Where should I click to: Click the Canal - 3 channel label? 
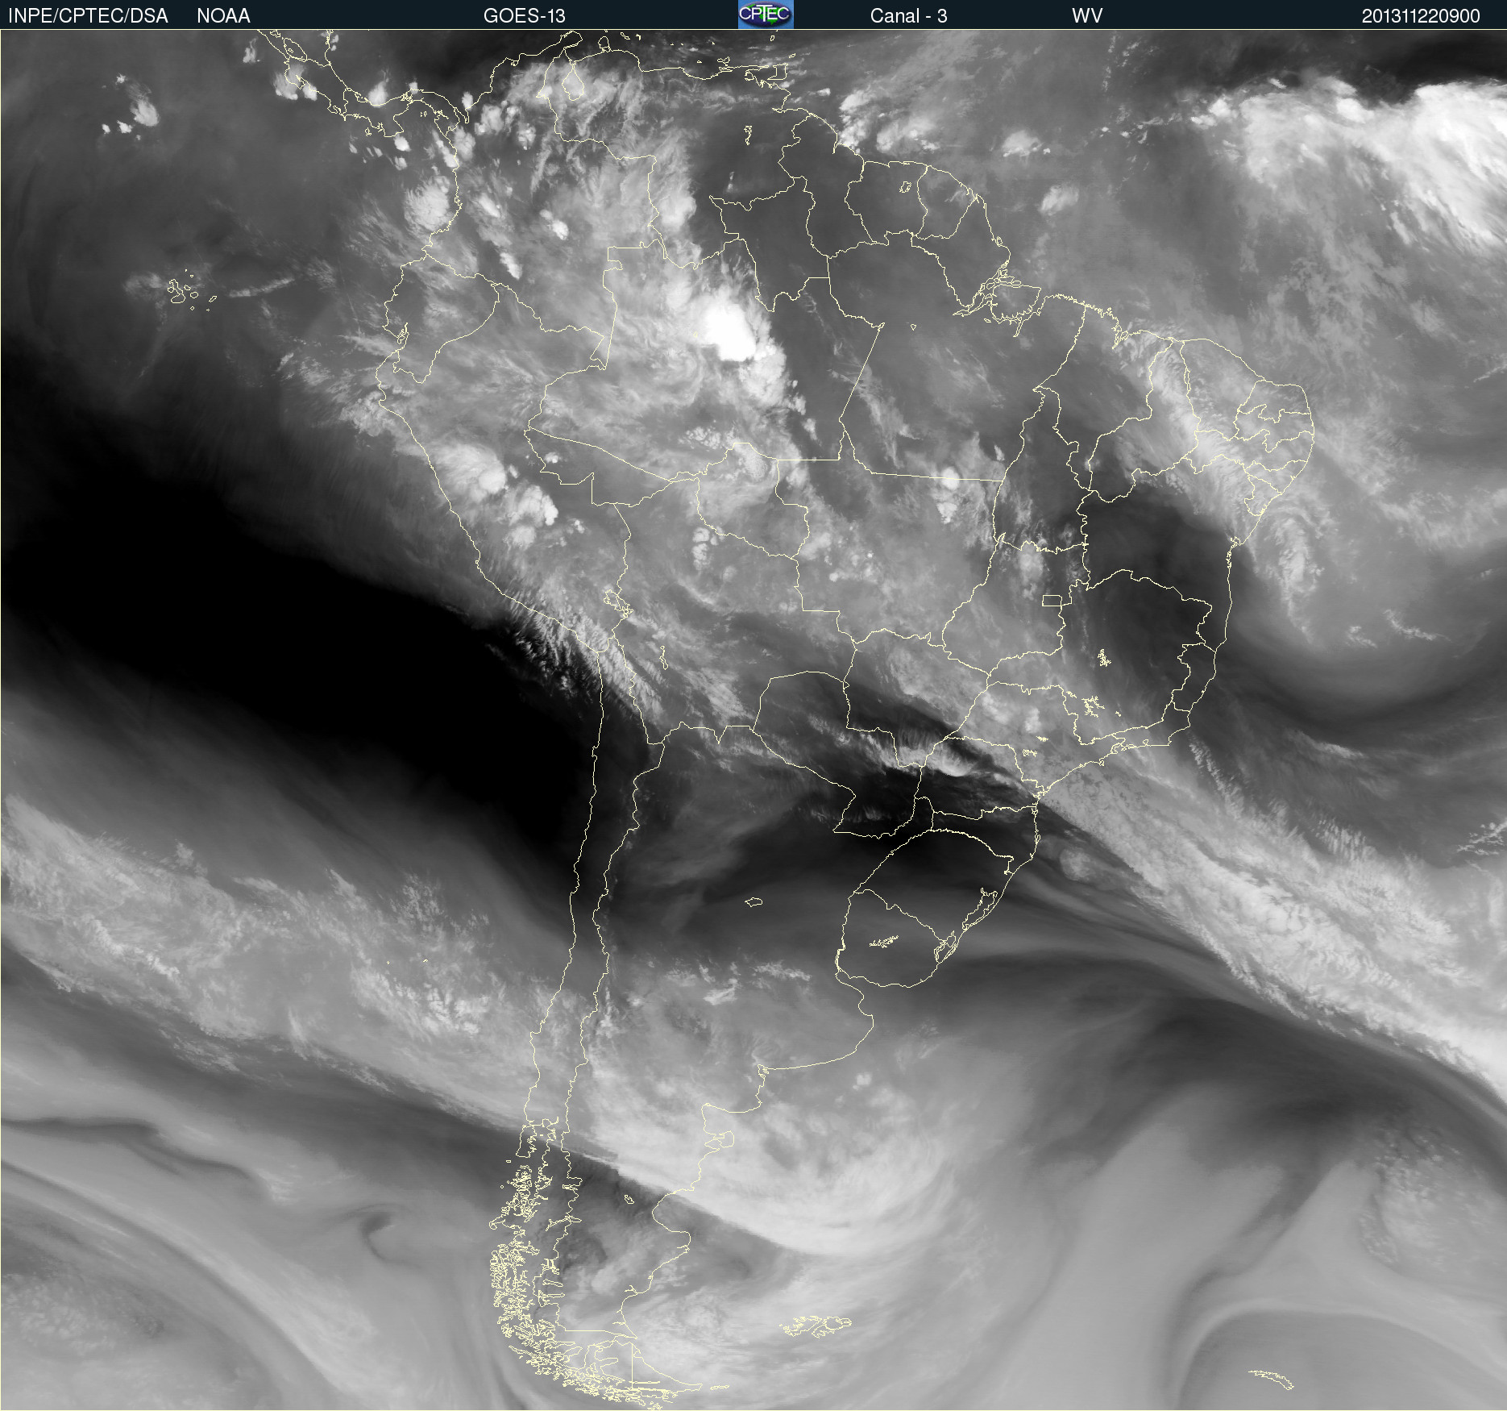[908, 16]
